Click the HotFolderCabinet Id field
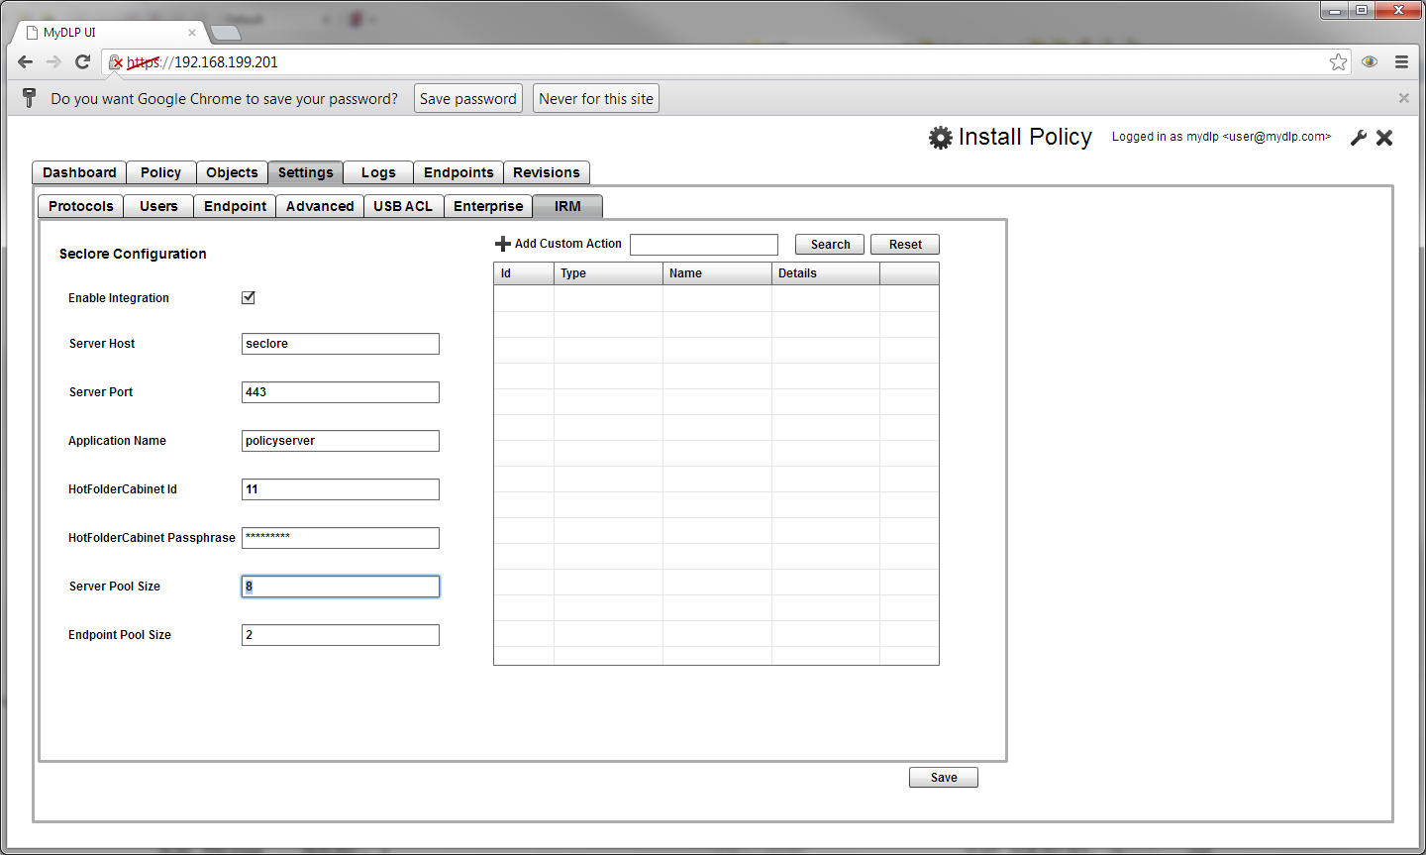 click(341, 489)
